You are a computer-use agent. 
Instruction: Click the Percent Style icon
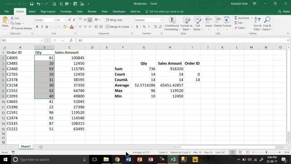[x=144, y=27]
